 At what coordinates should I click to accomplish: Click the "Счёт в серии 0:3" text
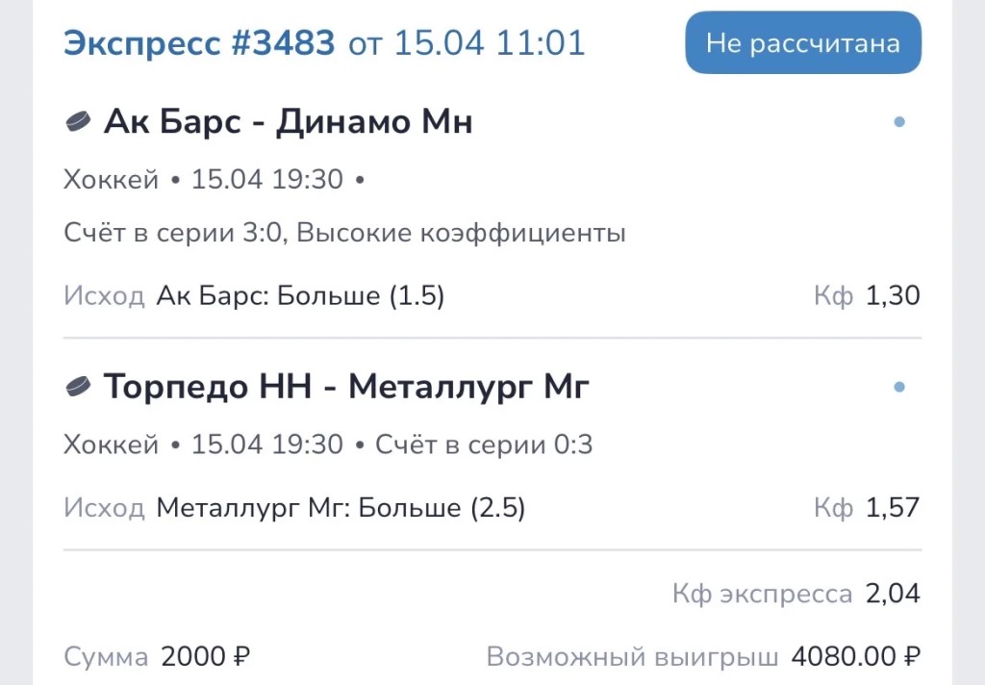(484, 444)
